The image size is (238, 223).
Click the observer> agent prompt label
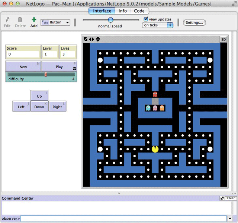[x=11, y=219]
